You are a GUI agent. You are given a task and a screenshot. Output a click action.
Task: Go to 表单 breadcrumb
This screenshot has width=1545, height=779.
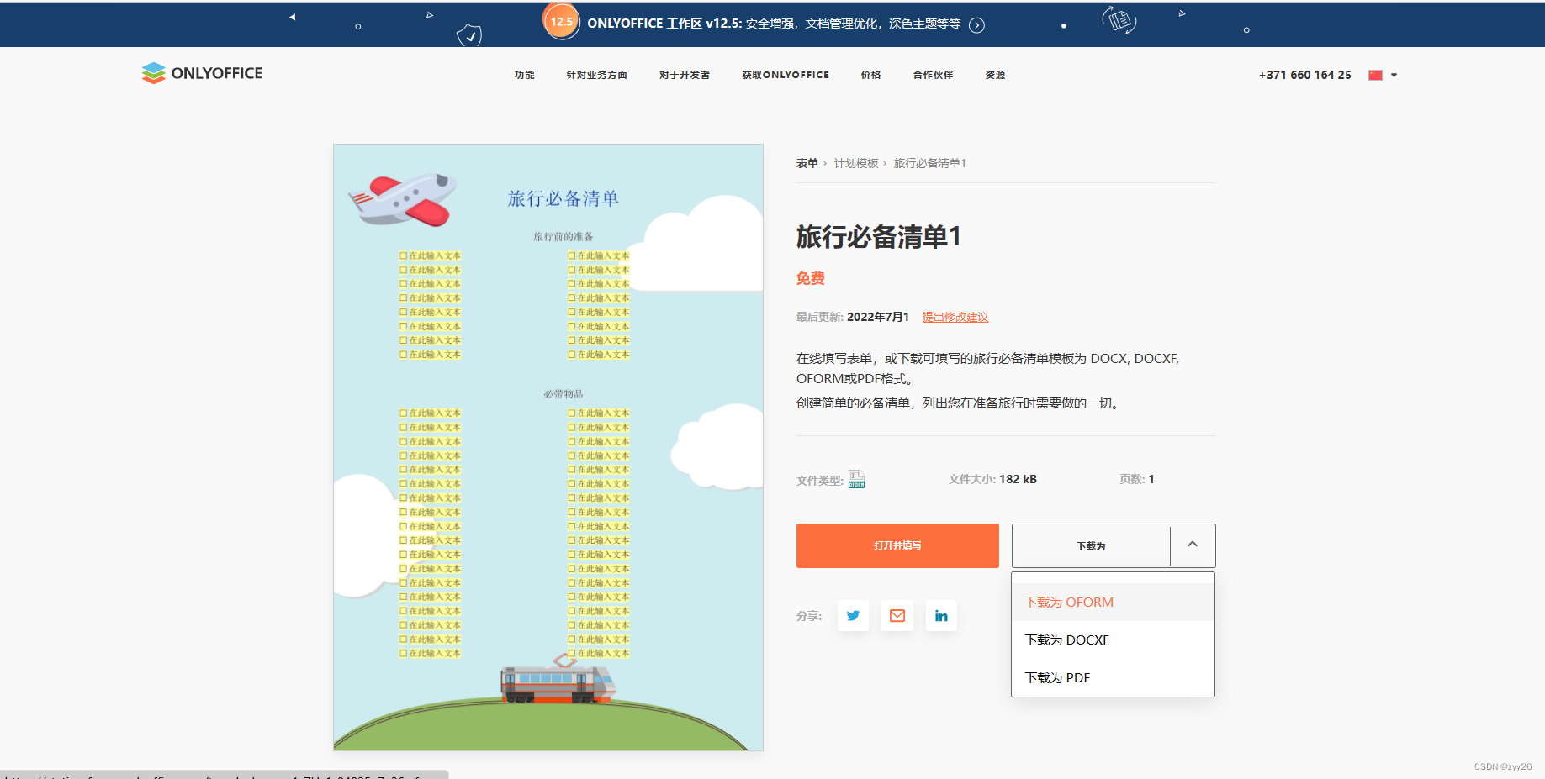tap(807, 163)
